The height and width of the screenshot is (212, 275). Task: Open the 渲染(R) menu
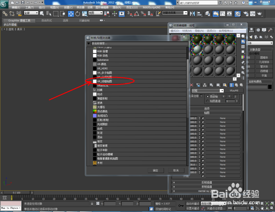(x=117, y=7)
